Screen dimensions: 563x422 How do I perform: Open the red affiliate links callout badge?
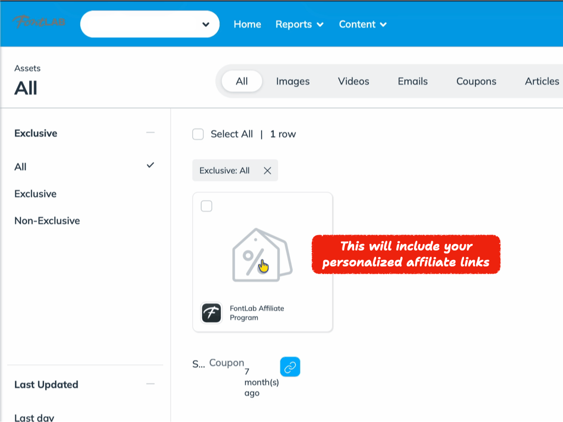[406, 254]
